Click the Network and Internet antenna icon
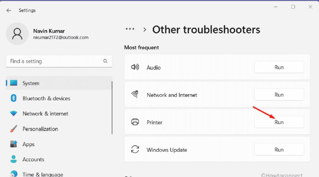The image size is (319, 177). pyautogui.click(x=135, y=94)
